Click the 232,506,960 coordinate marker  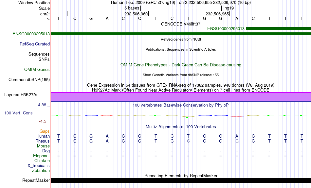[136, 14]
